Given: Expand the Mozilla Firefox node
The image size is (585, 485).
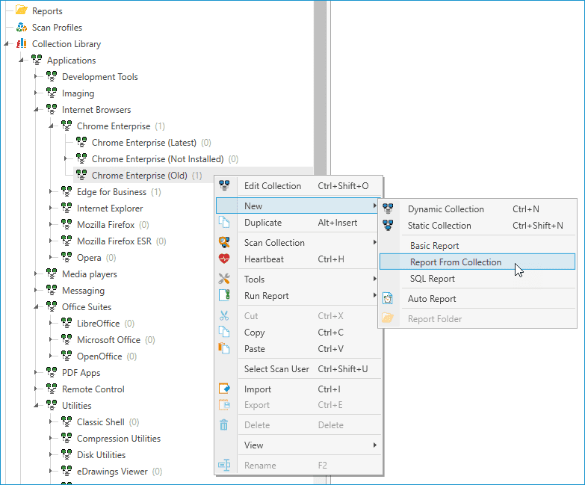Looking at the screenshot, I should click(x=51, y=225).
